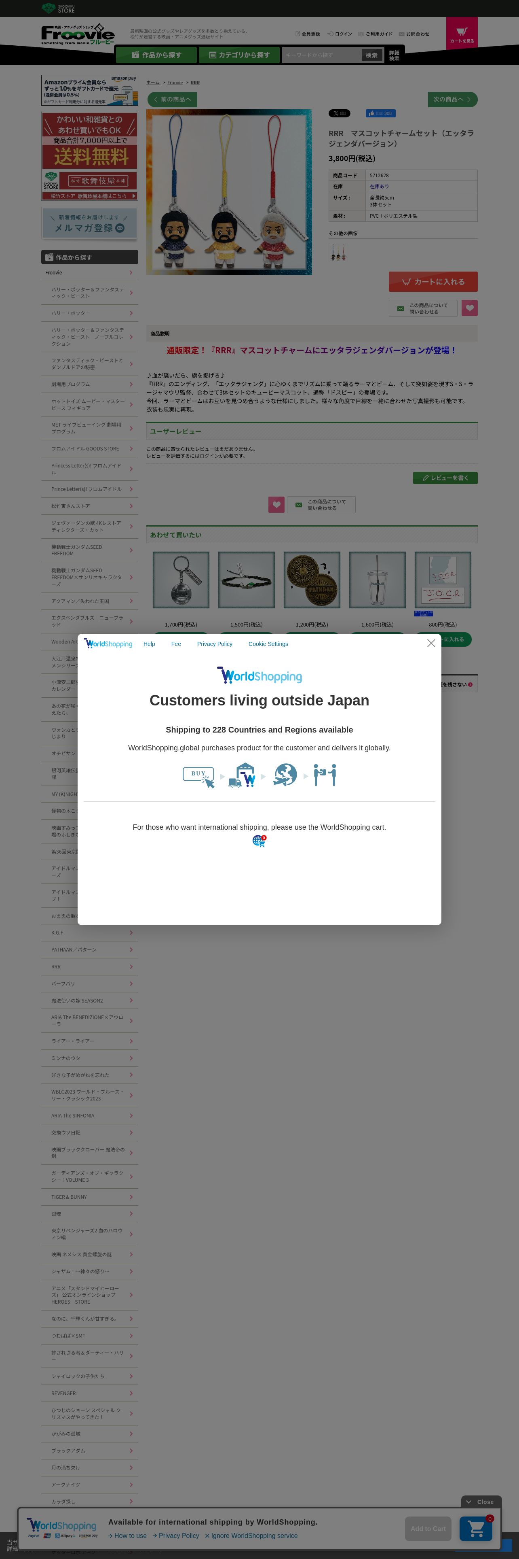Click the braided bracelet product thumbnail

(x=247, y=580)
